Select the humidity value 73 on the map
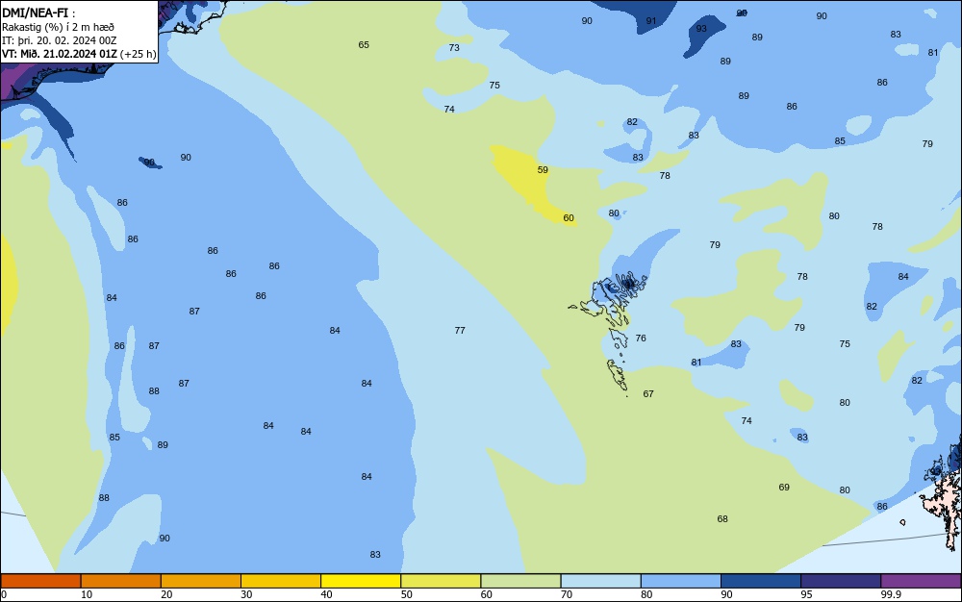Viewport: 962px width, 602px height. coord(454,48)
